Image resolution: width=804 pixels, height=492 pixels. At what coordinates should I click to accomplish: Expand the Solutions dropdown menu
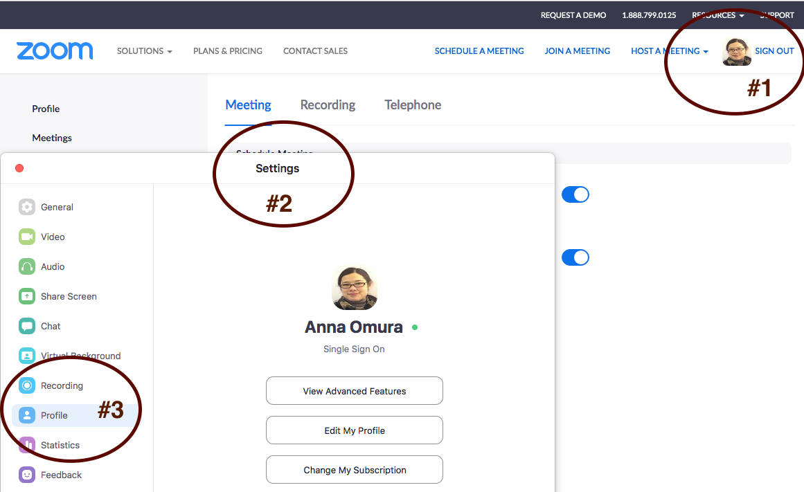(x=145, y=51)
